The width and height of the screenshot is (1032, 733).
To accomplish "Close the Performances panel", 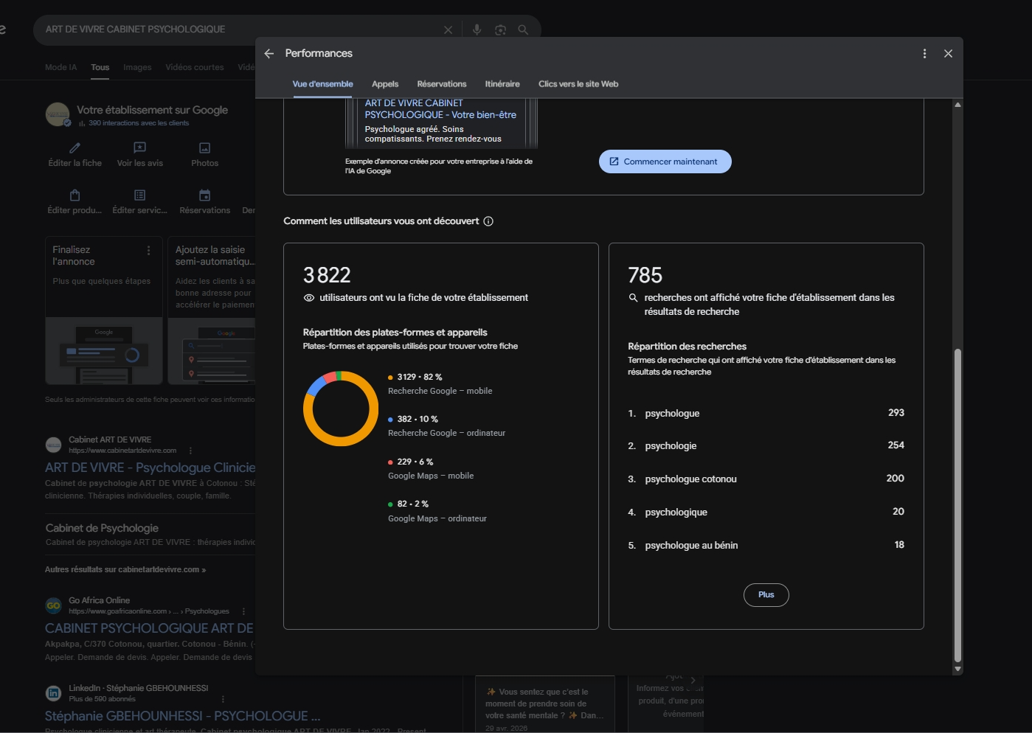I will (949, 54).
